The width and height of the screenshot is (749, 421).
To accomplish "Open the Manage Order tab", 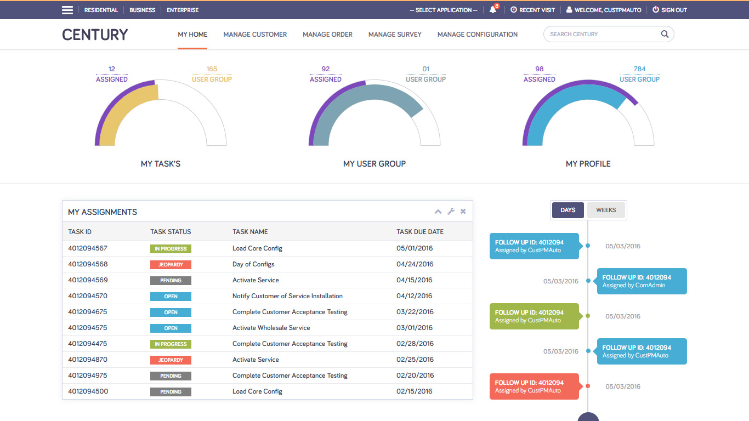I will [327, 34].
